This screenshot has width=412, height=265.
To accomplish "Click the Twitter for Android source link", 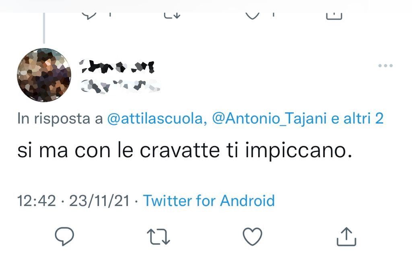I will 209,201.
